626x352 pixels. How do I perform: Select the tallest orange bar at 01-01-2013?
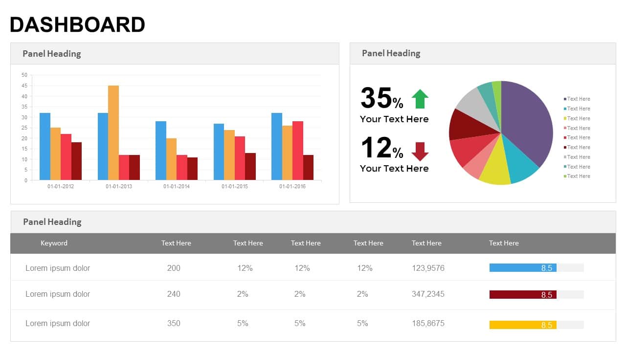(x=112, y=132)
